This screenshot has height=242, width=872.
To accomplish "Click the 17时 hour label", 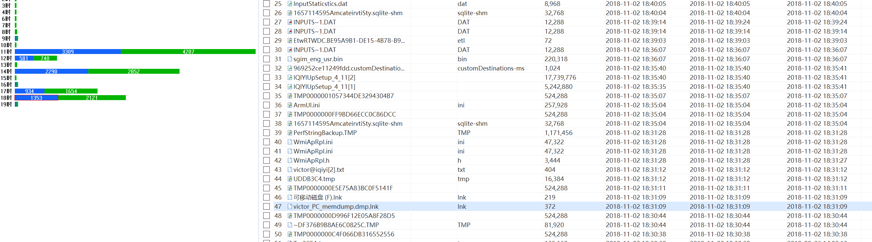I will coord(6,91).
